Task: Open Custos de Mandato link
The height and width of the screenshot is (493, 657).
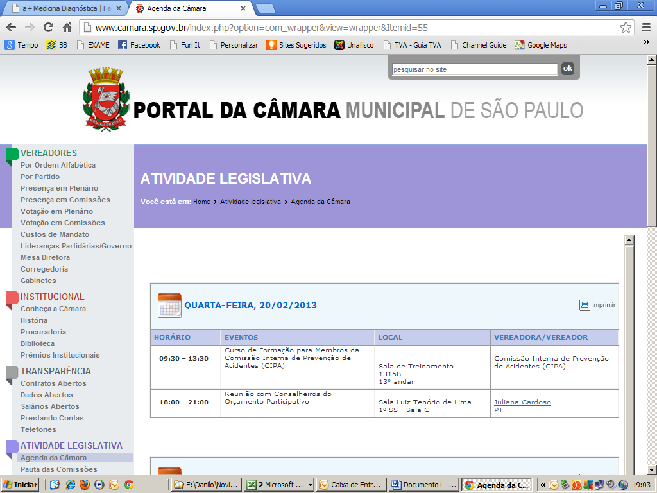Action: coord(55,234)
